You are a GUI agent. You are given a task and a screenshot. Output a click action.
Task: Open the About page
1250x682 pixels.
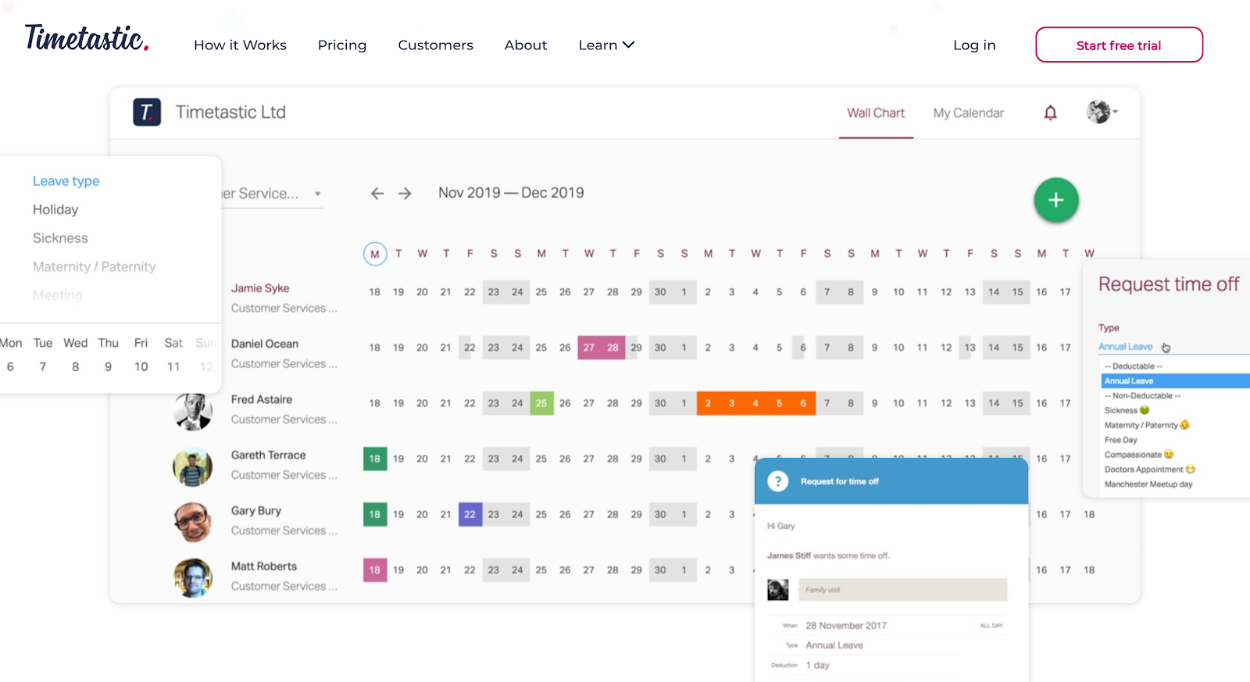point(526,45)
